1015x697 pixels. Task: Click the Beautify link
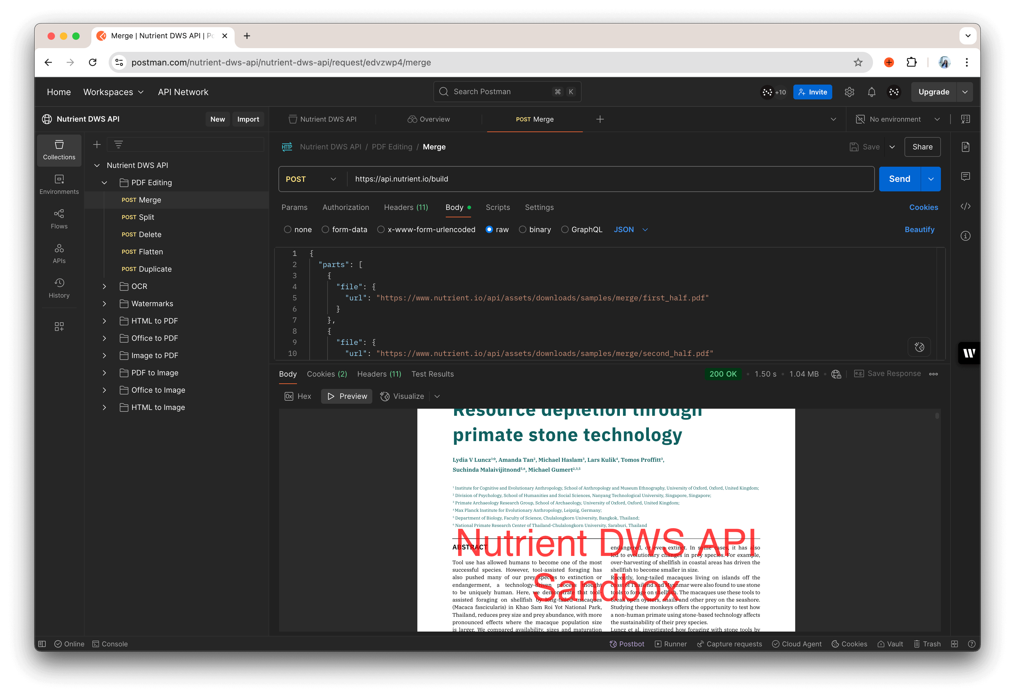(919, 229)
